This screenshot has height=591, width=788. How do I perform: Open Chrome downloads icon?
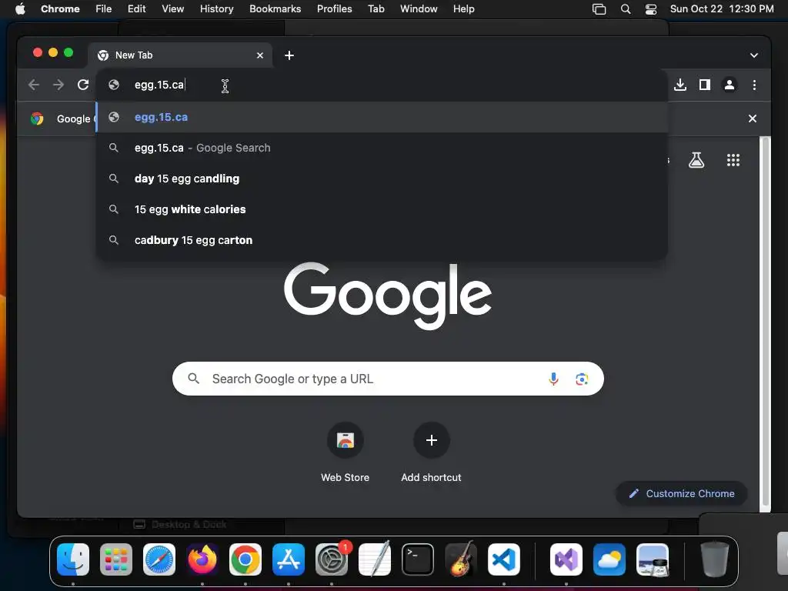(680, 85)
